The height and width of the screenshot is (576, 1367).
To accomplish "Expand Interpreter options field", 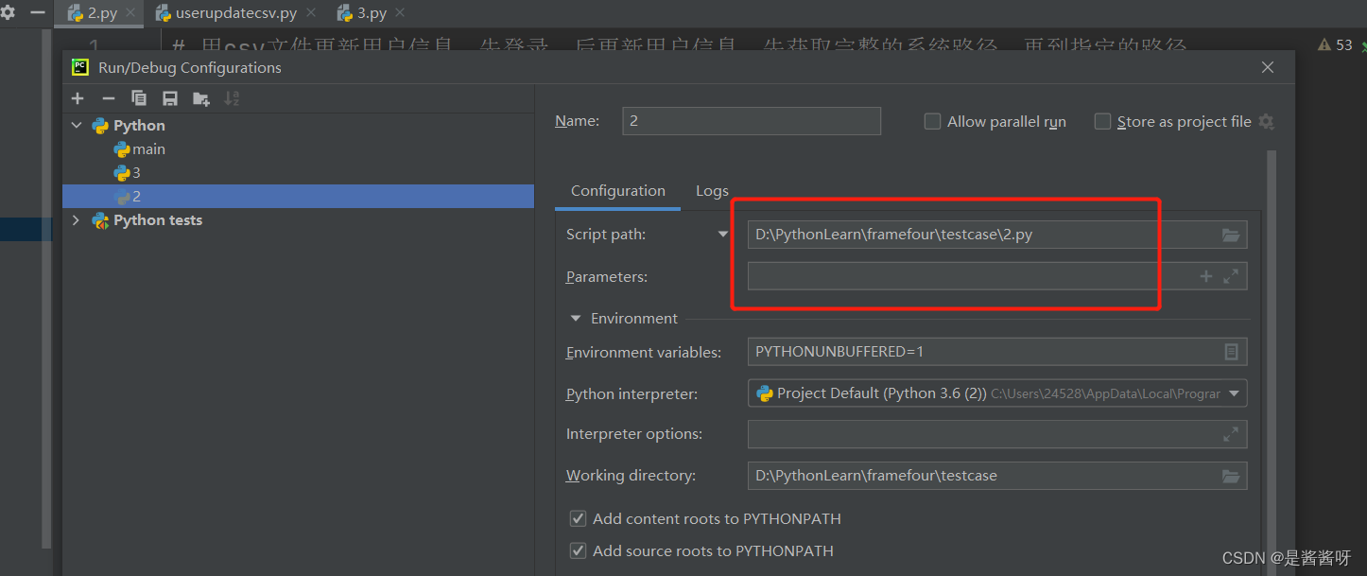I will click(x=1231, y=434).
